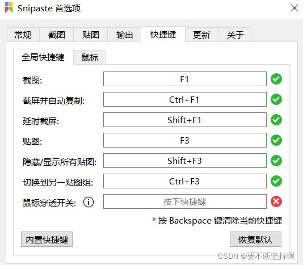The width and height of the screenshot is (303, 265).
Task: Click the green checkmark next to Ctrl+F1
Action: point(276,99)
